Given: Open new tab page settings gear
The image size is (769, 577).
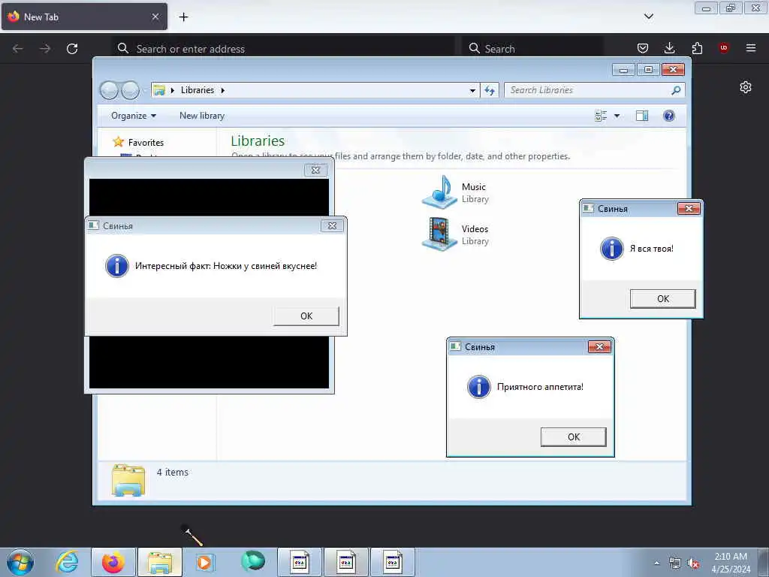Looking at the screenshot, I should click(746, 87).
